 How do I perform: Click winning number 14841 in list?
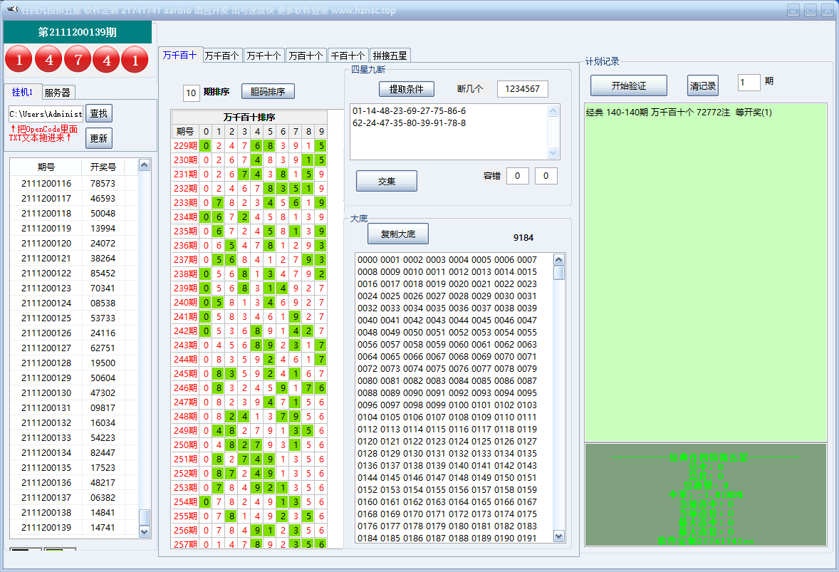click(103, 513)
